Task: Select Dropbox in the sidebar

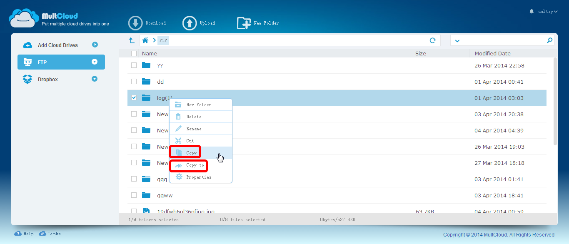Action: coord(61,79)
